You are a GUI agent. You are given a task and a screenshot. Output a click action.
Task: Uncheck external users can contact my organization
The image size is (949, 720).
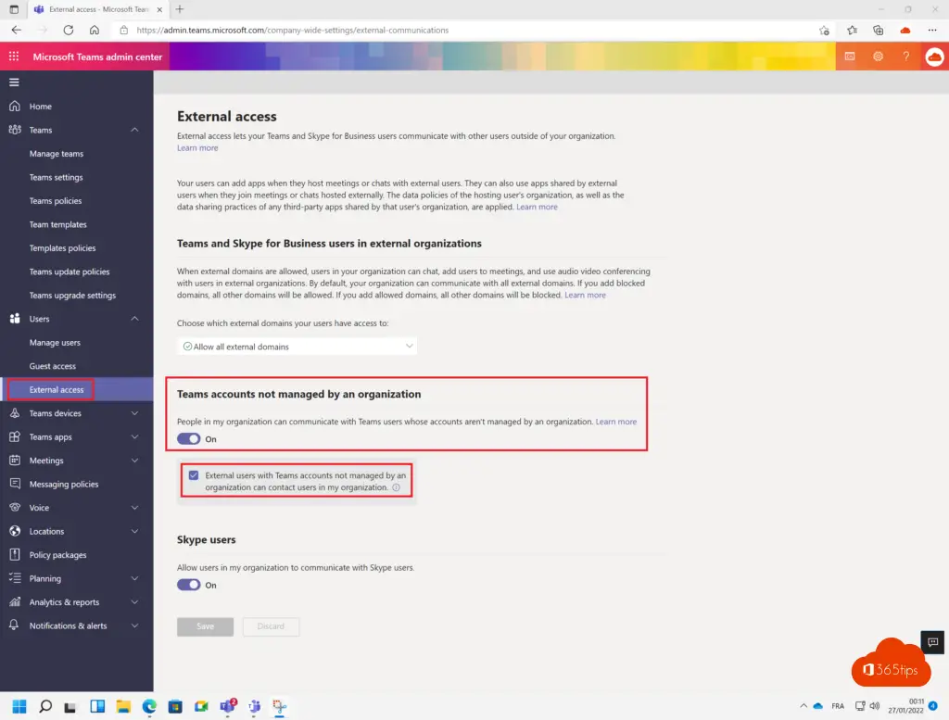pos(194,475)
